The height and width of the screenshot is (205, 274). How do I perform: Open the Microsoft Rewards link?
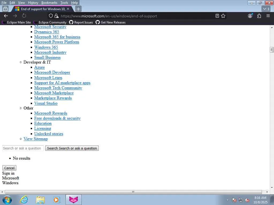(x=51, y=113)
